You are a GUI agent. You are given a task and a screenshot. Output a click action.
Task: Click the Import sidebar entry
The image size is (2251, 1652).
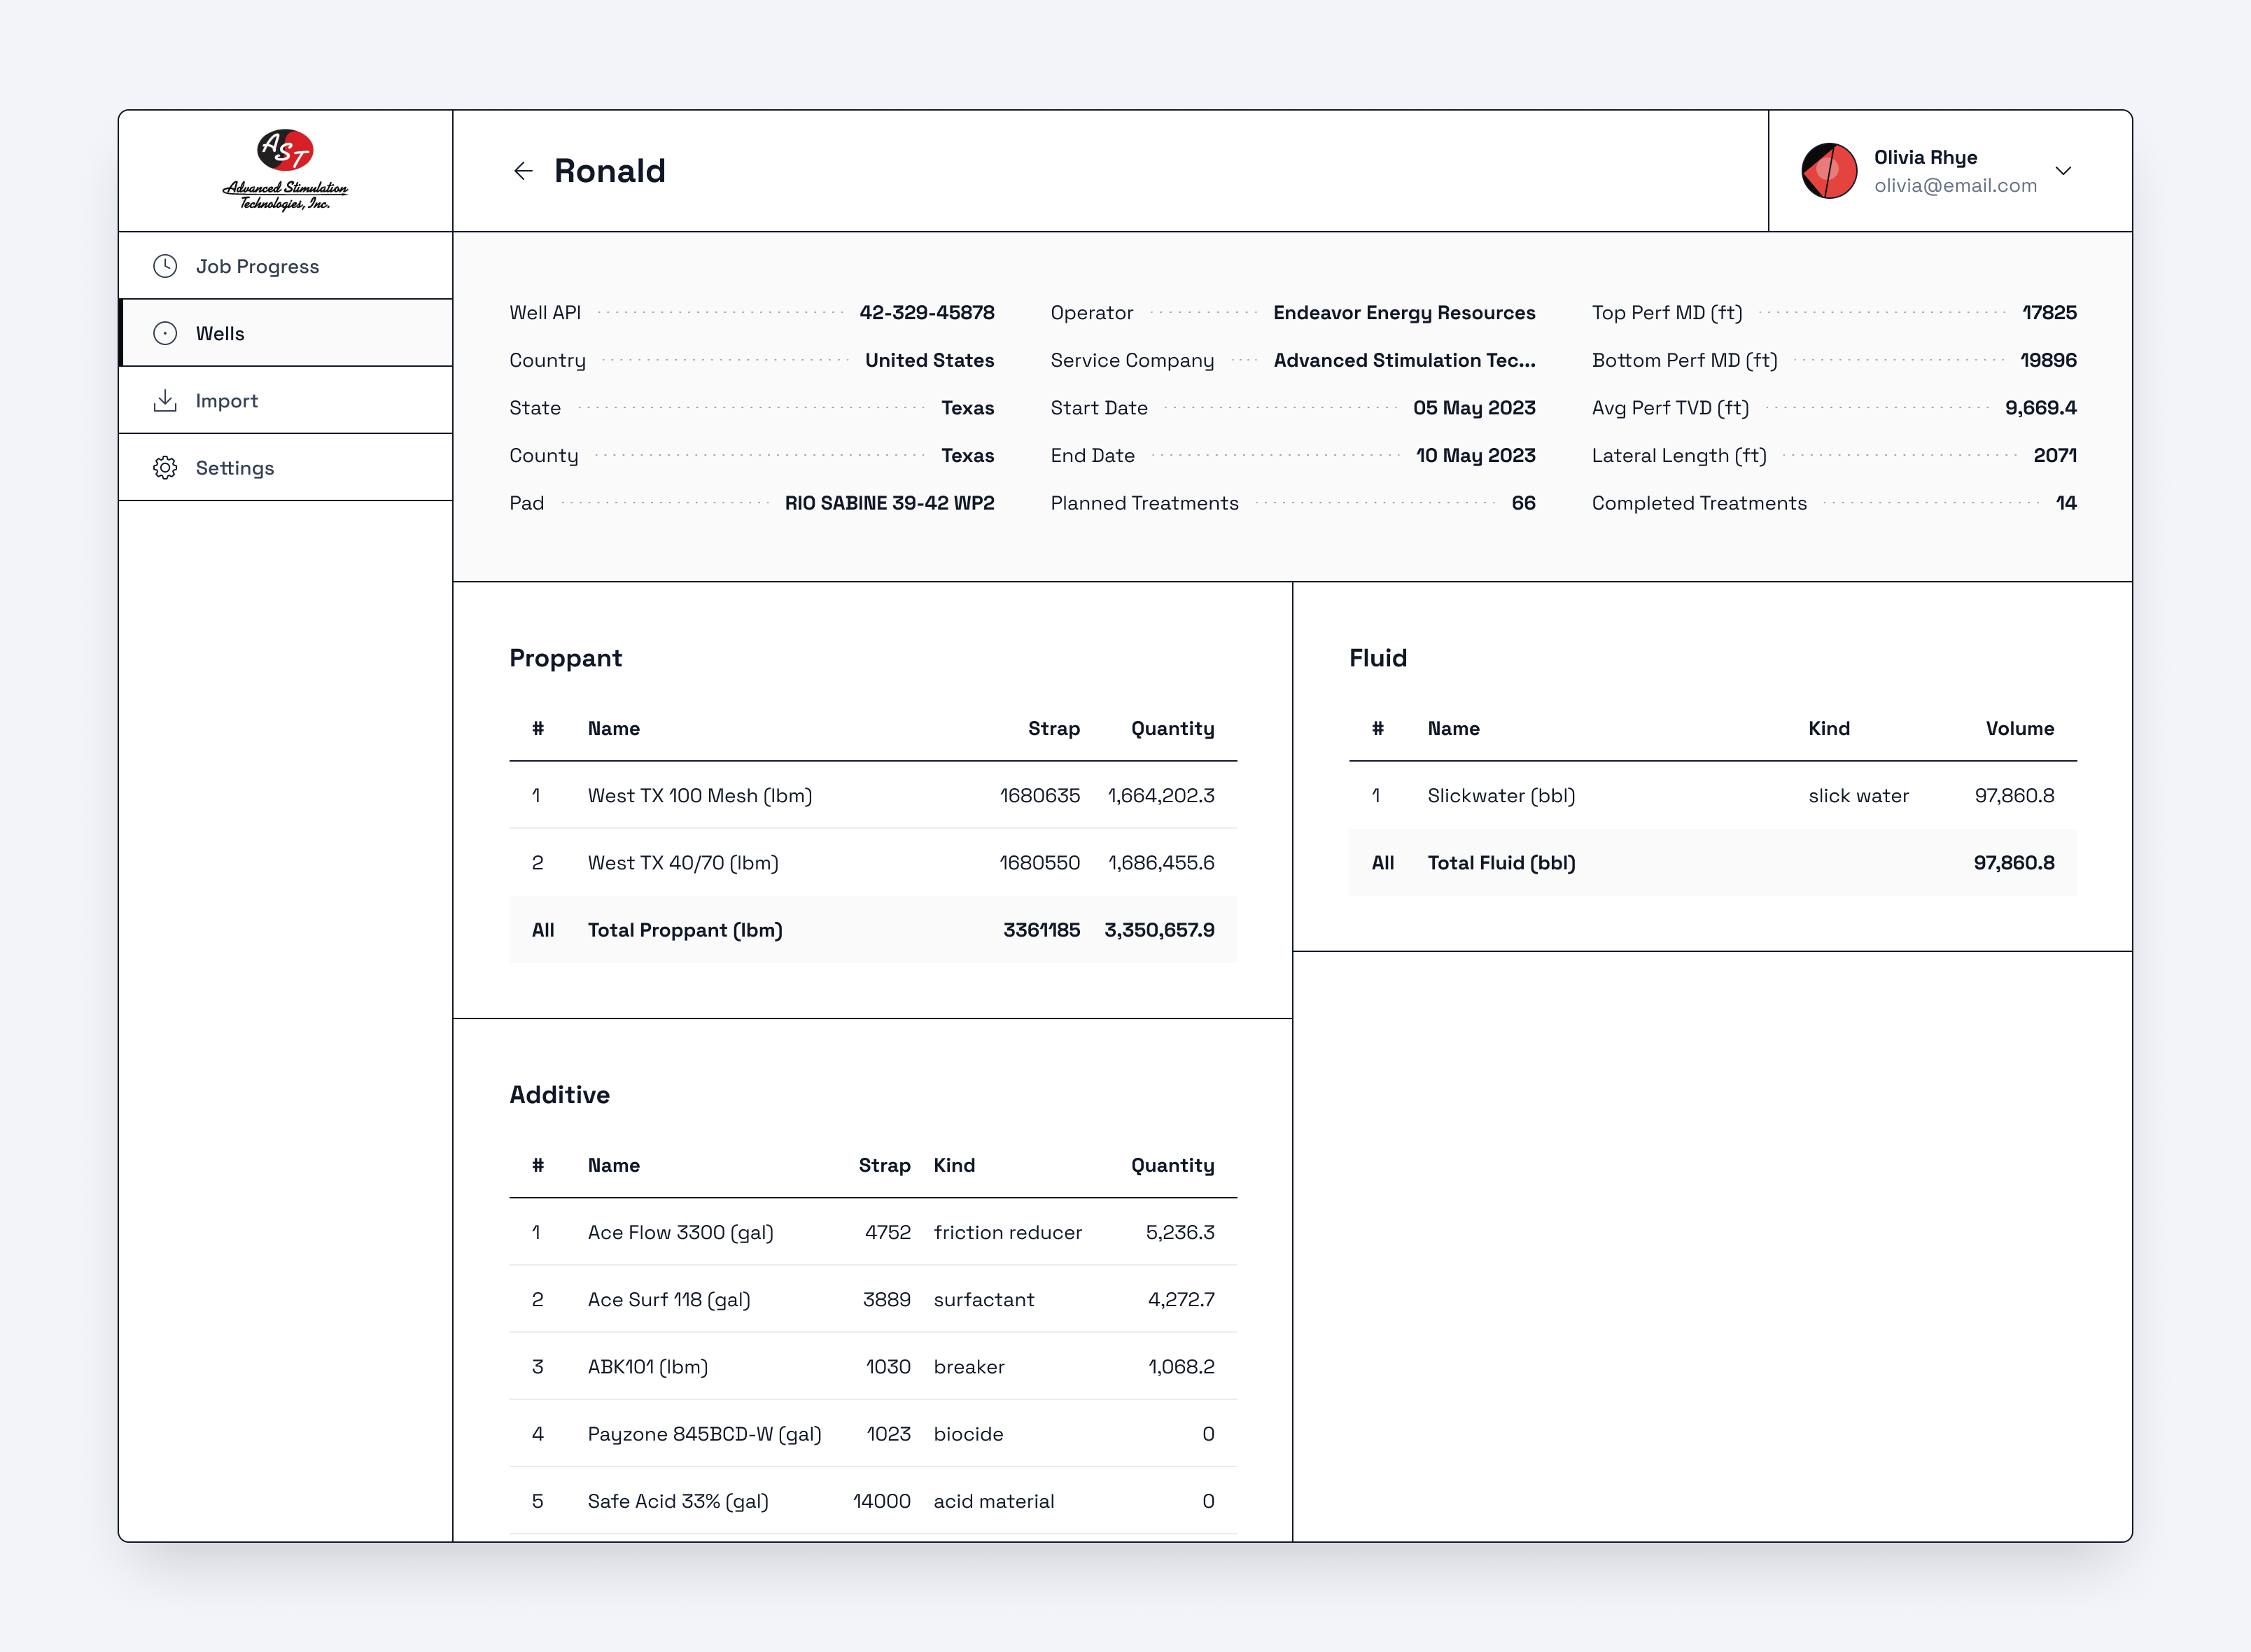(226, 400)
